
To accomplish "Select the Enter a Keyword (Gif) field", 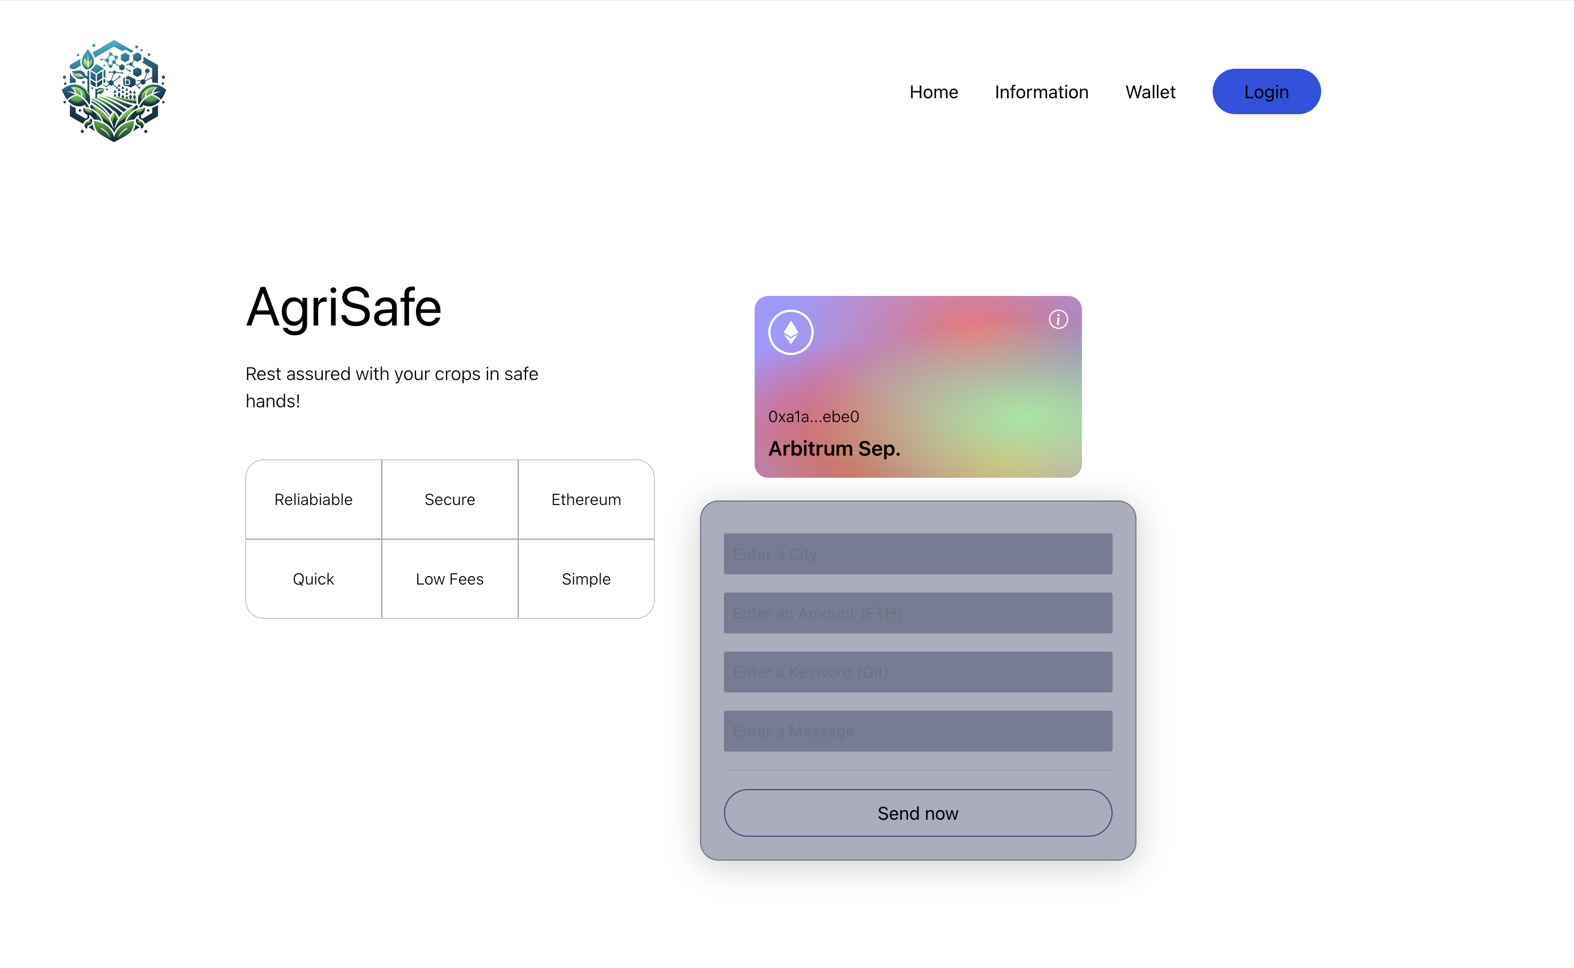I will pos(918,671).
